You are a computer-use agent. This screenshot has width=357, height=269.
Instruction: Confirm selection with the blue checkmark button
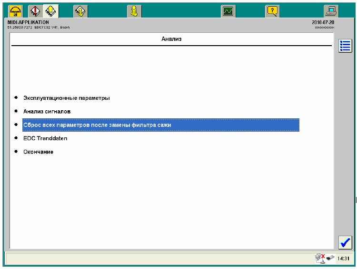click(345, 242)
